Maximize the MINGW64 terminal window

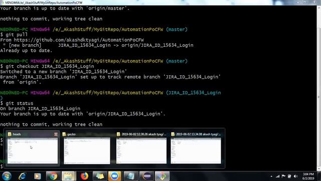point(304,2)
